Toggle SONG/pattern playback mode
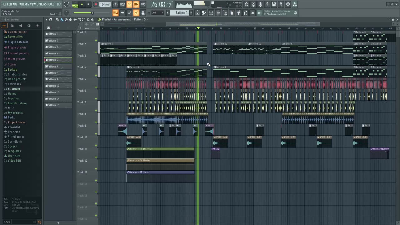 point(75,4)
